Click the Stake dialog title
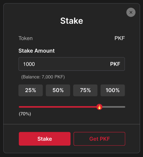 (71, 21)
